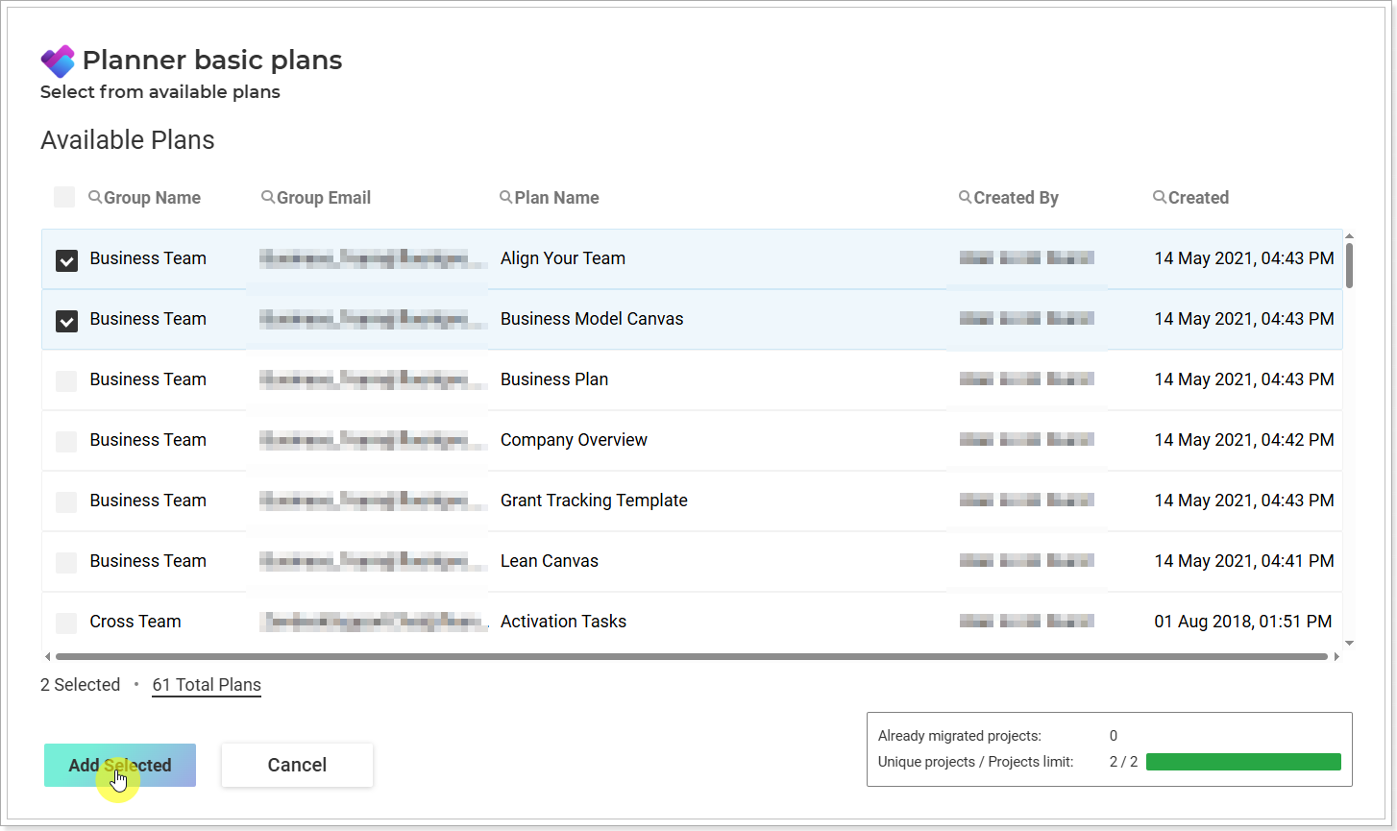Select the Business Plan plan name
Image resolution: width=1397 pixels, height=831 pixels.
(554, 379)
